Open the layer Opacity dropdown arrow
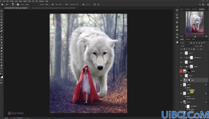Screen dimensions: 209x119 point(204,46)
